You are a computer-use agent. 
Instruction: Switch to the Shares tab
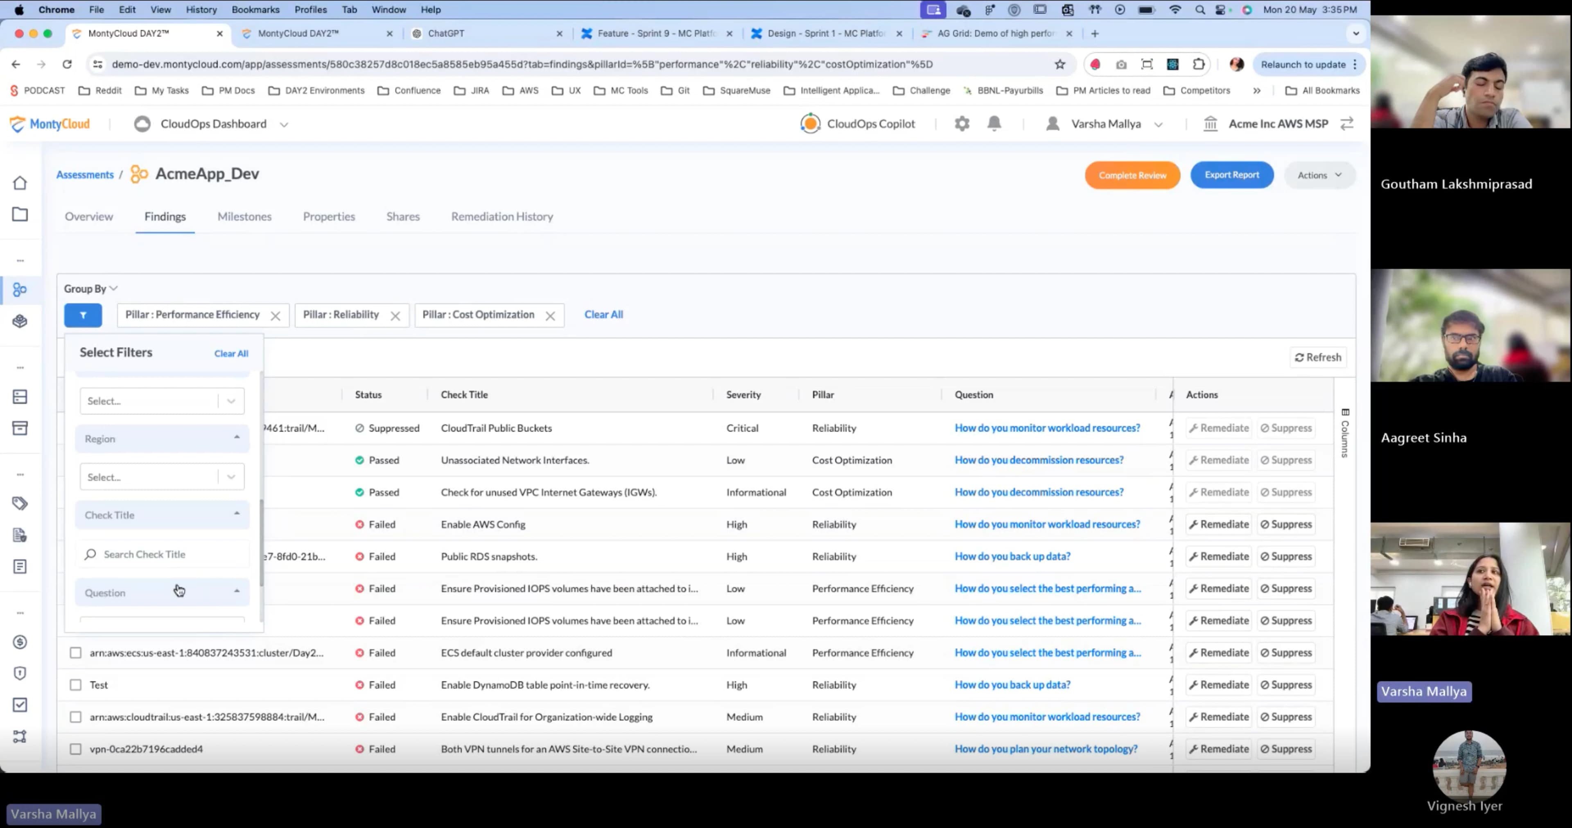point(403,216)
